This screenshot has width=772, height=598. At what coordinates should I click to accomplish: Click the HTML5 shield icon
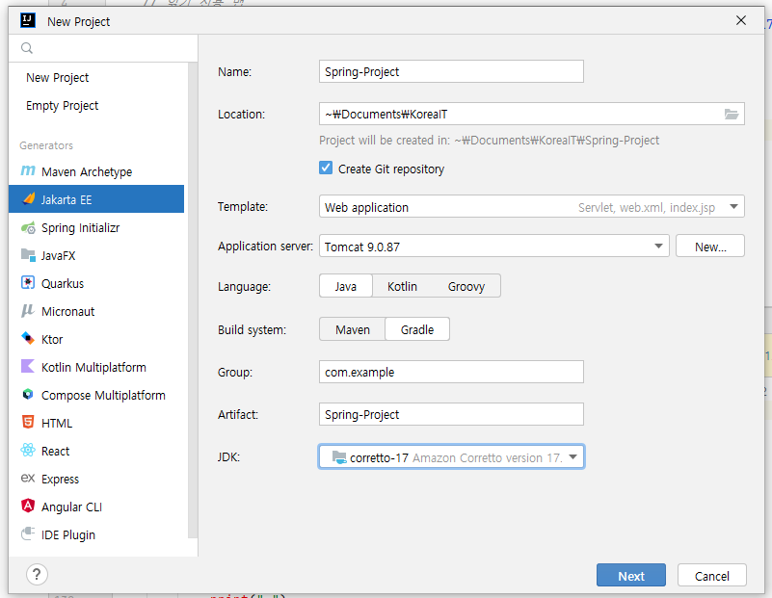[x=28, y=423]
